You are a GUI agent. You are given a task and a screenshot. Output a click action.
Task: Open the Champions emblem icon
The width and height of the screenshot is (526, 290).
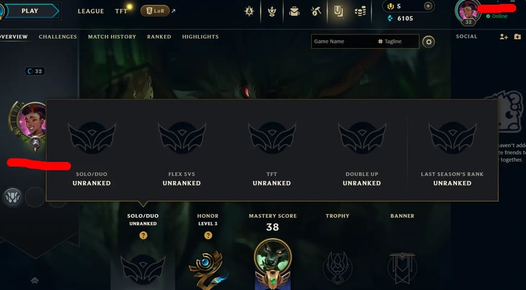249,11
